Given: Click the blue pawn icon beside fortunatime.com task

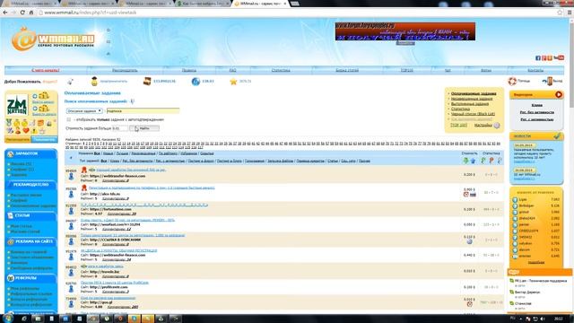Looking at the screenshot, I should click(71, 211).
